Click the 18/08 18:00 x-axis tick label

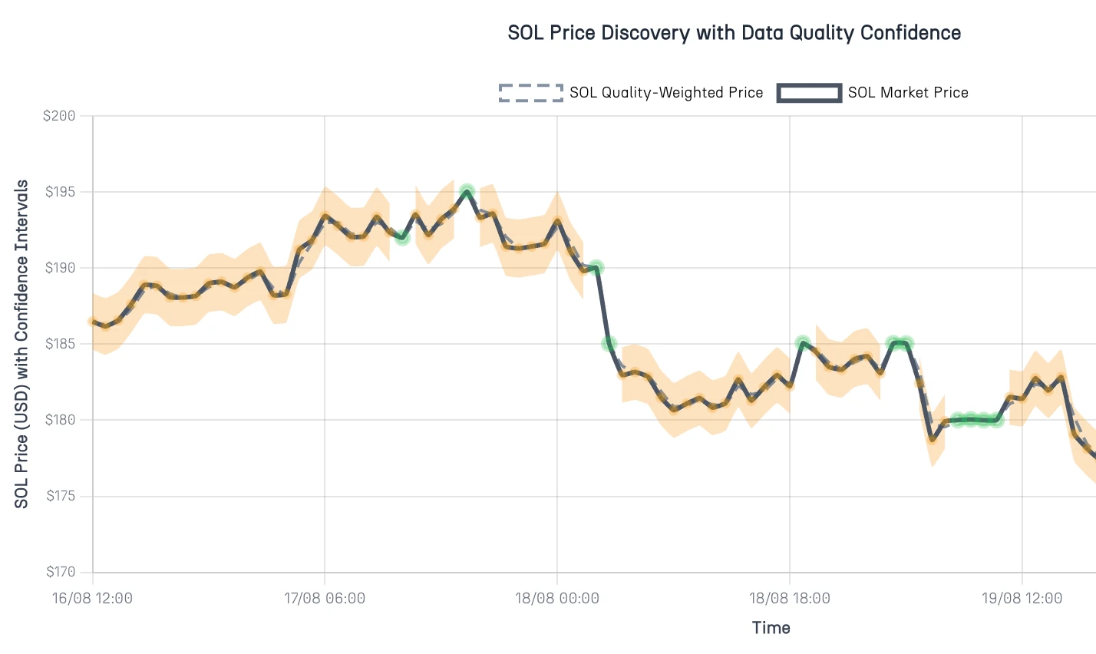click(x=789, y=598)
